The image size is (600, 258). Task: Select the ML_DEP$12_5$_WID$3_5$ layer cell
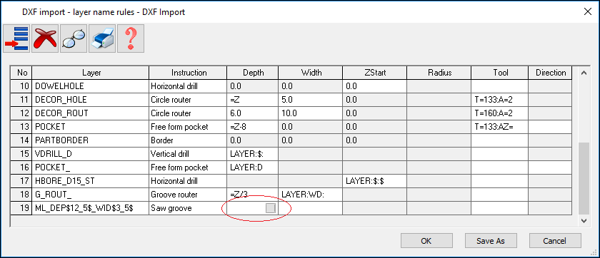91,208
